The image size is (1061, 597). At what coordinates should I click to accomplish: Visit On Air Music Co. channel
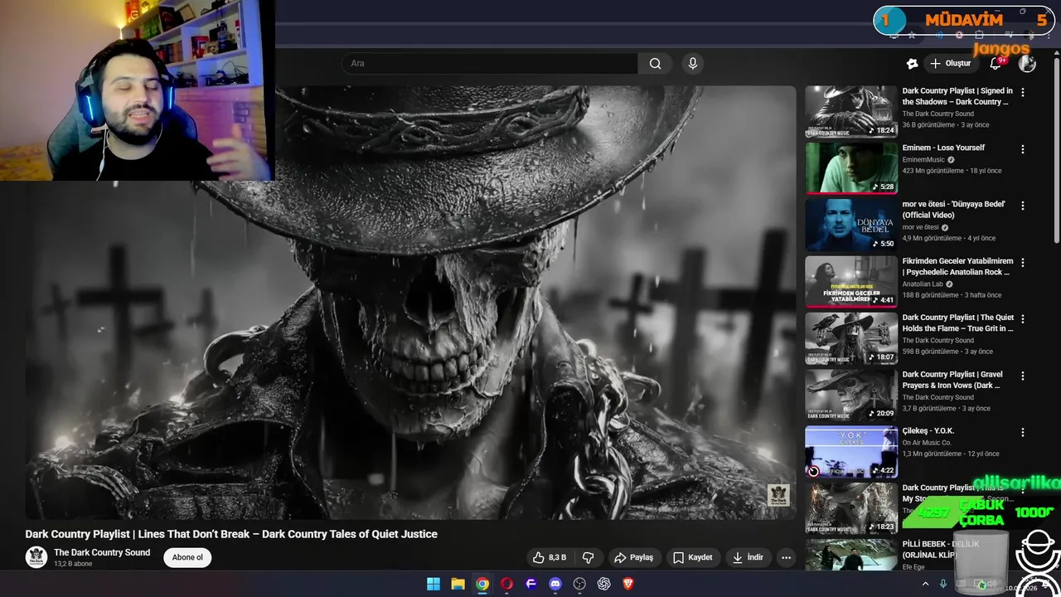(x=927, y=443)
